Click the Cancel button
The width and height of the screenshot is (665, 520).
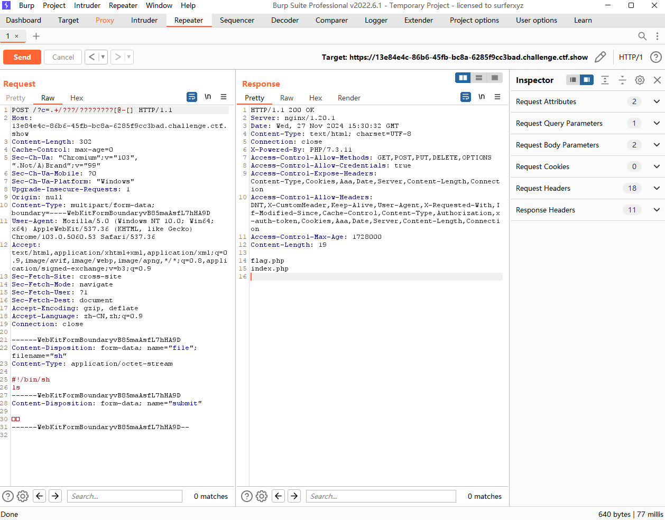point(63,57)
